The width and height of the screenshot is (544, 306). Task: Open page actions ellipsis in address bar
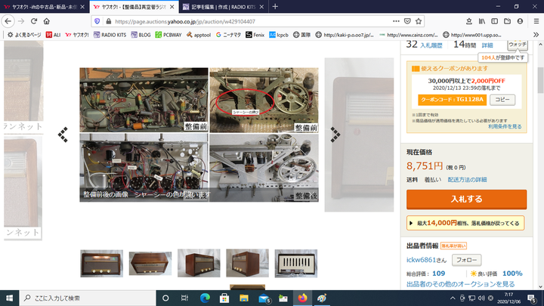click(x=386, y=21)
